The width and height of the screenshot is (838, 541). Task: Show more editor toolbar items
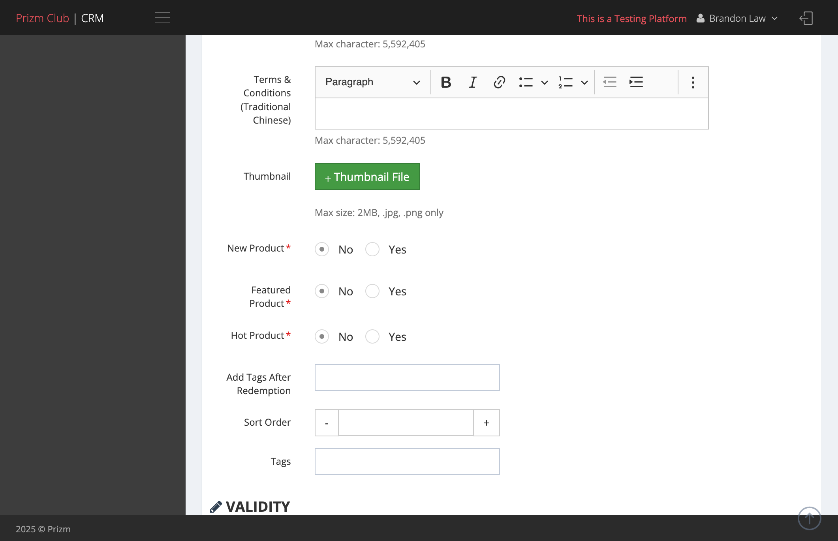(693, 82)
